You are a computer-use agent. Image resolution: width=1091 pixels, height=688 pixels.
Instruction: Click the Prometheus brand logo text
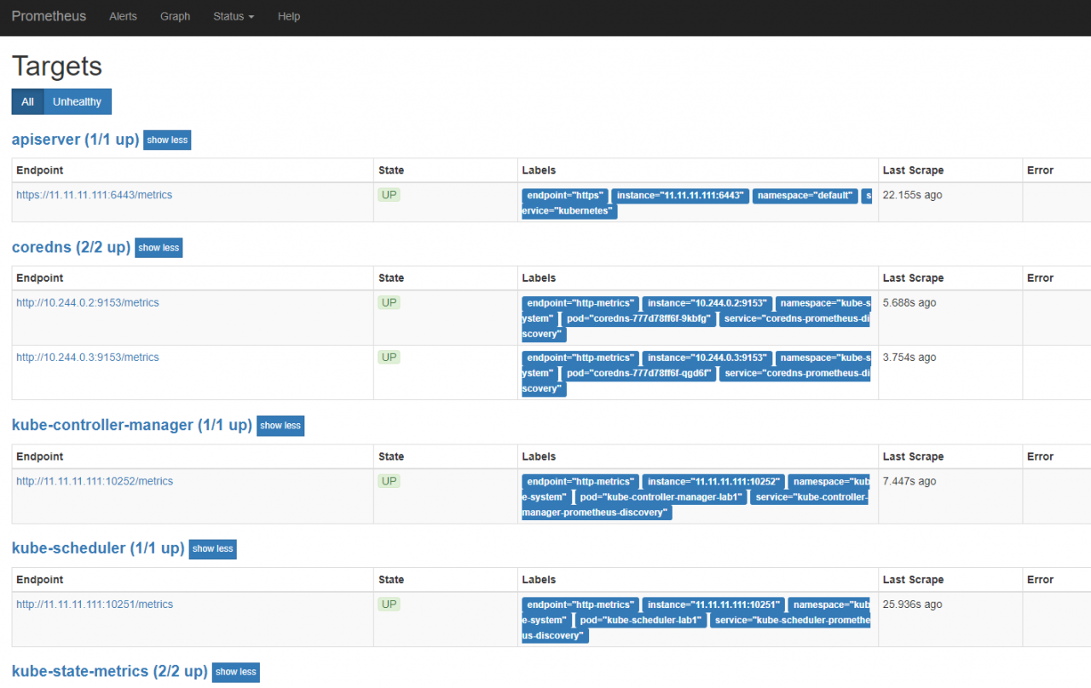[49, 16]
